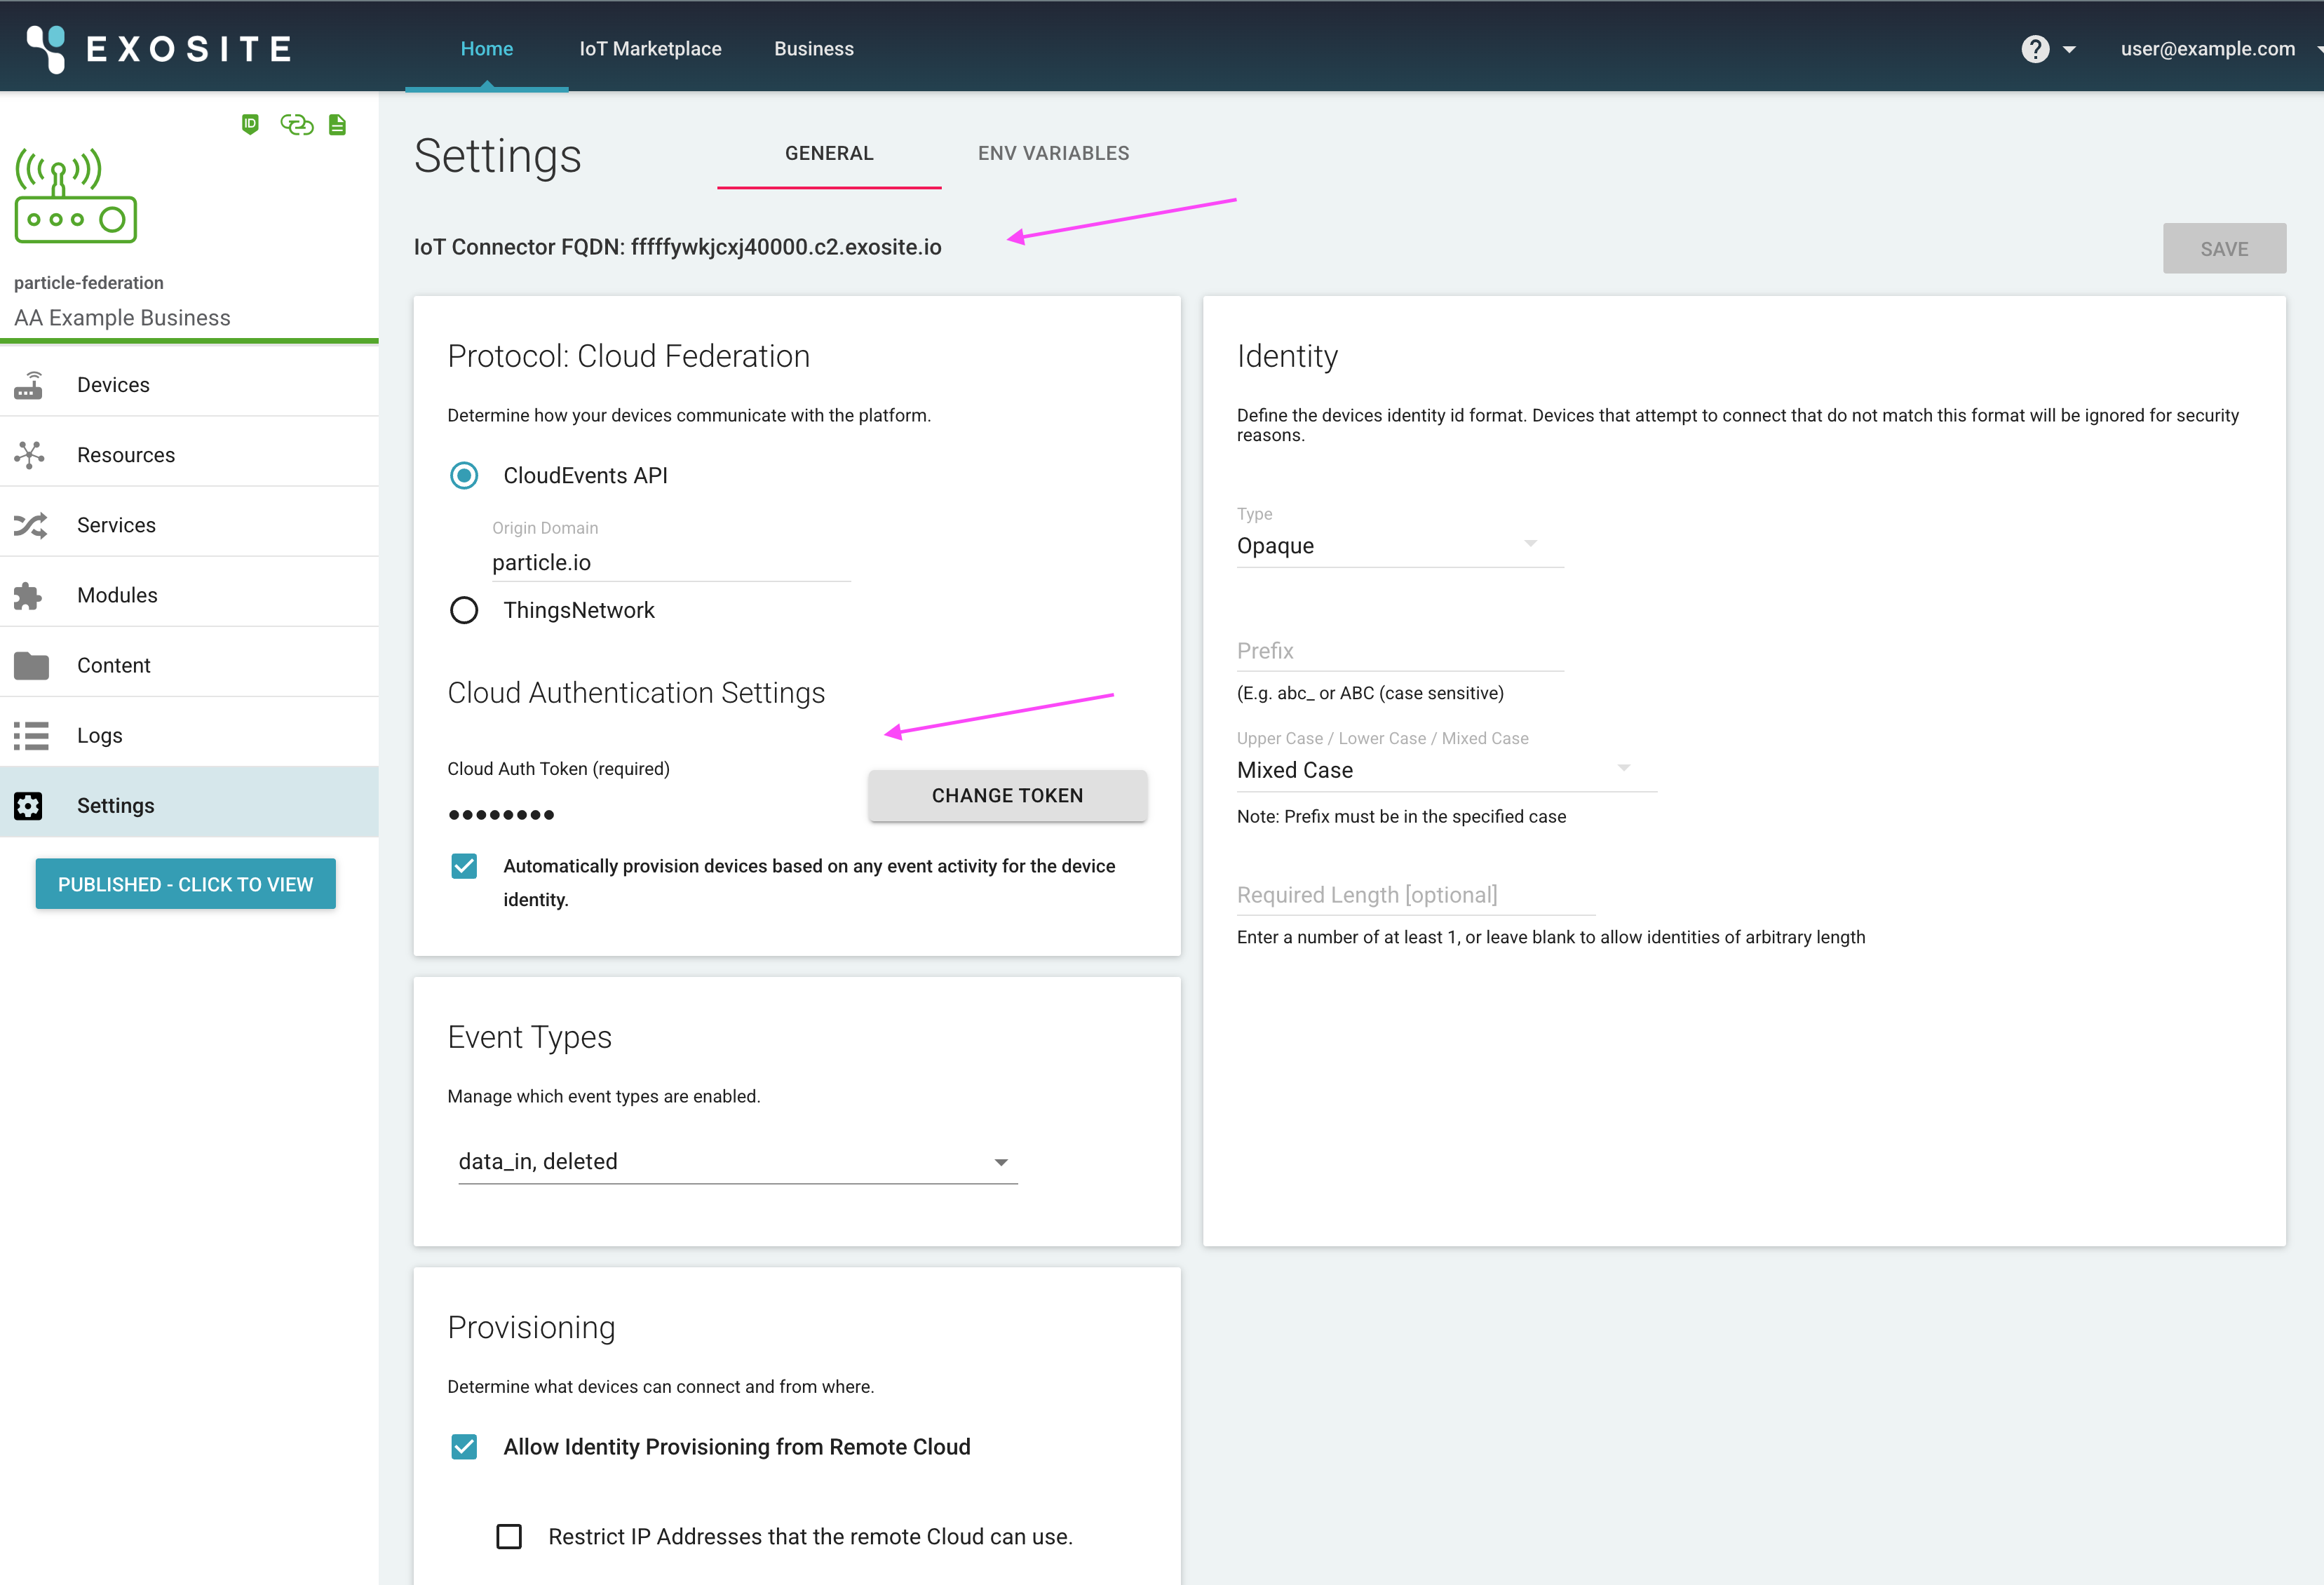Click the green ID badge icon
2324x1585 pixels.
tap(250, 124)
